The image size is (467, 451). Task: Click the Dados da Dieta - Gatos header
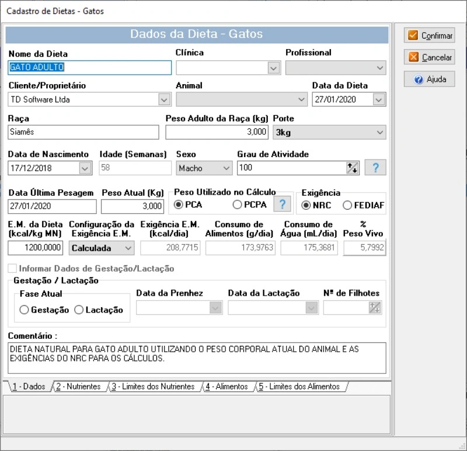point(197,34)
